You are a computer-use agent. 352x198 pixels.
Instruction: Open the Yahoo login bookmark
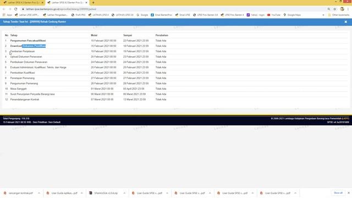(255, 15)
